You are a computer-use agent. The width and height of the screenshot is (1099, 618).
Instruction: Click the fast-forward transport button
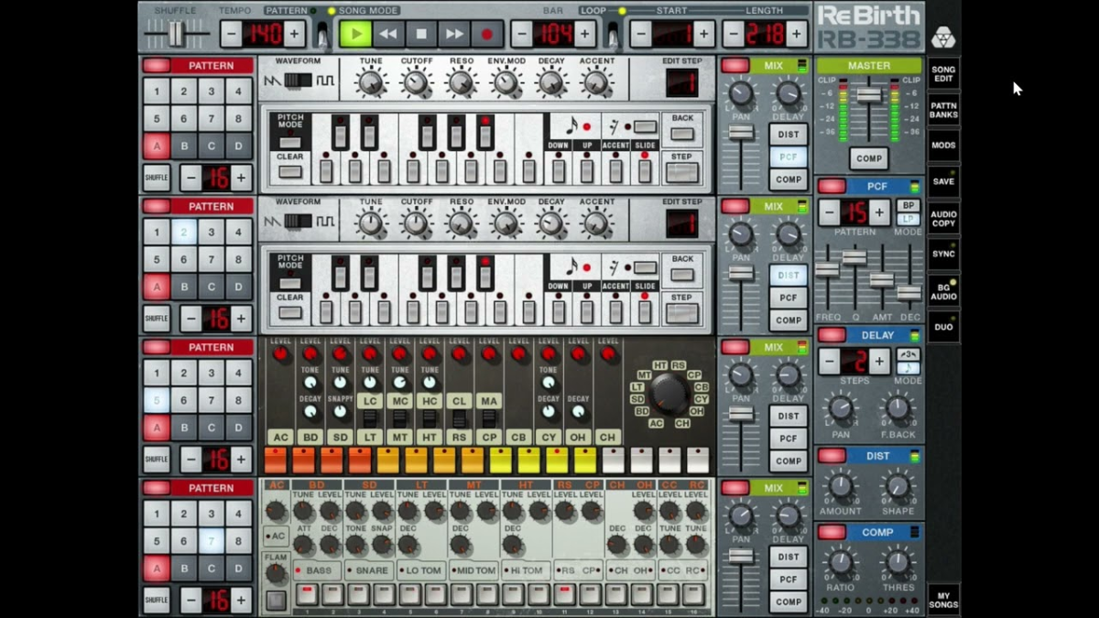454,35
